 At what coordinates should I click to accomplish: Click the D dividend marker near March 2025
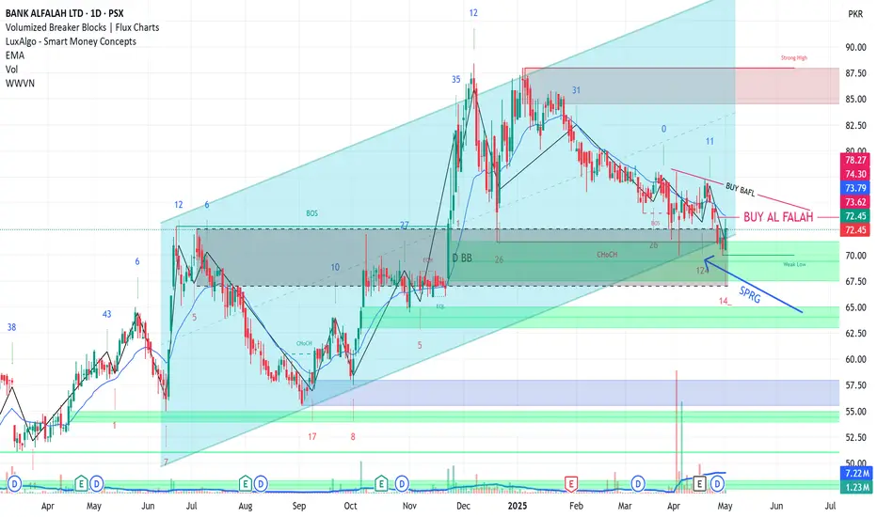(x=638, y=483)
